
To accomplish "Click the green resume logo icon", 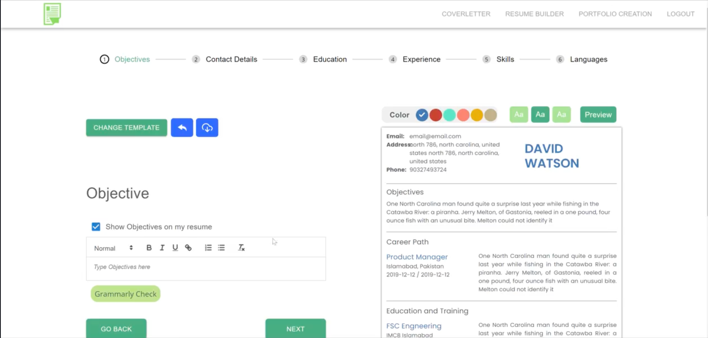I will (x=52, y=14).
